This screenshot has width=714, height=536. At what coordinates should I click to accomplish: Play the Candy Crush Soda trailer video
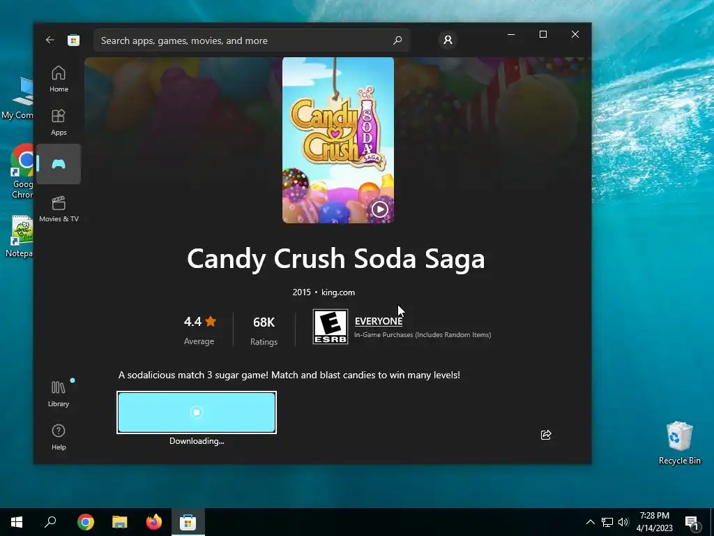tap(380, 209)
